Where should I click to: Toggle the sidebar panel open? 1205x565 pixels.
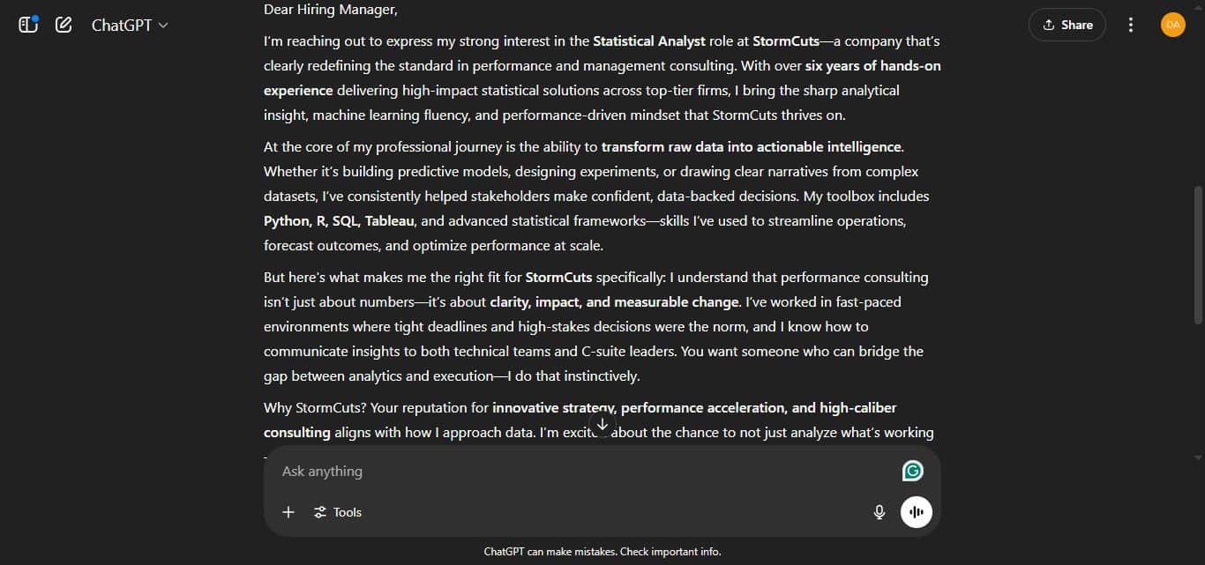(x=27, y=25)
